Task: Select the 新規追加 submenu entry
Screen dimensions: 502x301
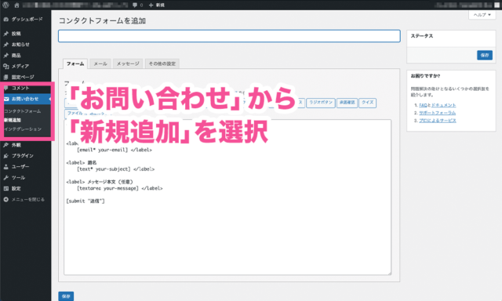Action: [13, 120]
